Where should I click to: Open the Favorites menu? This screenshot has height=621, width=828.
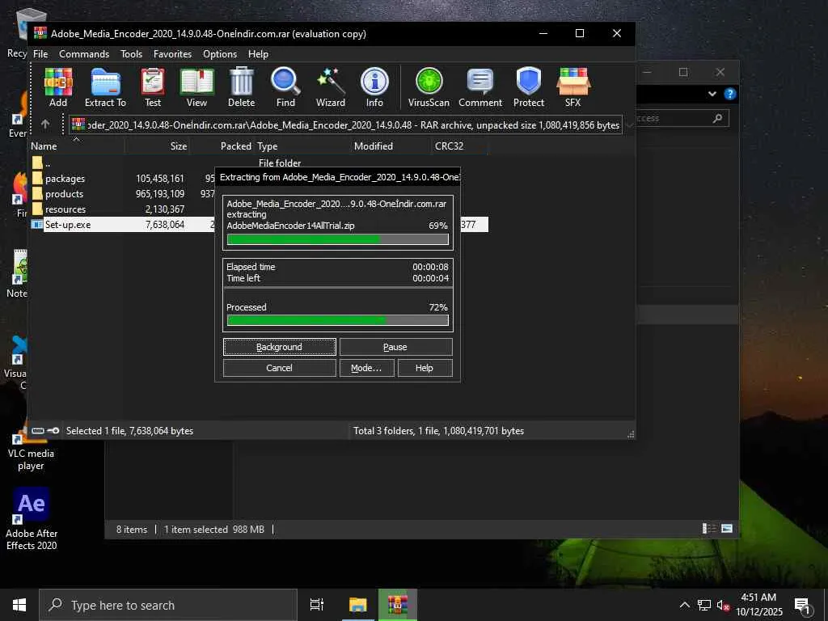pos(173,54)
